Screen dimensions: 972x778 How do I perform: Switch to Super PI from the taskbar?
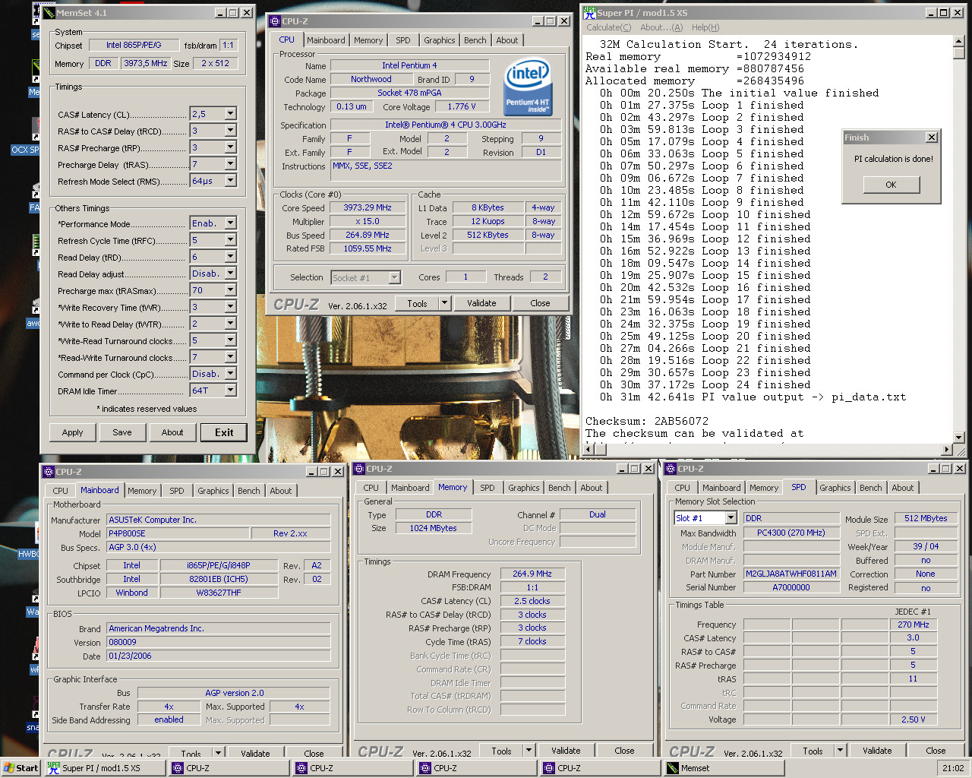(105, 768)
